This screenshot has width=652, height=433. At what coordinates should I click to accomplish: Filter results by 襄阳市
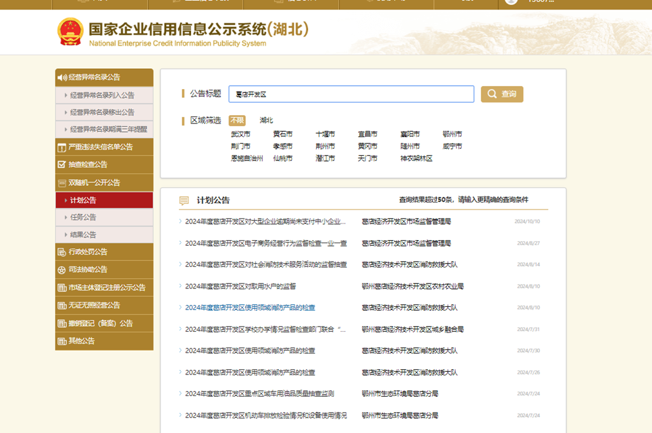(x=410, y=134)
